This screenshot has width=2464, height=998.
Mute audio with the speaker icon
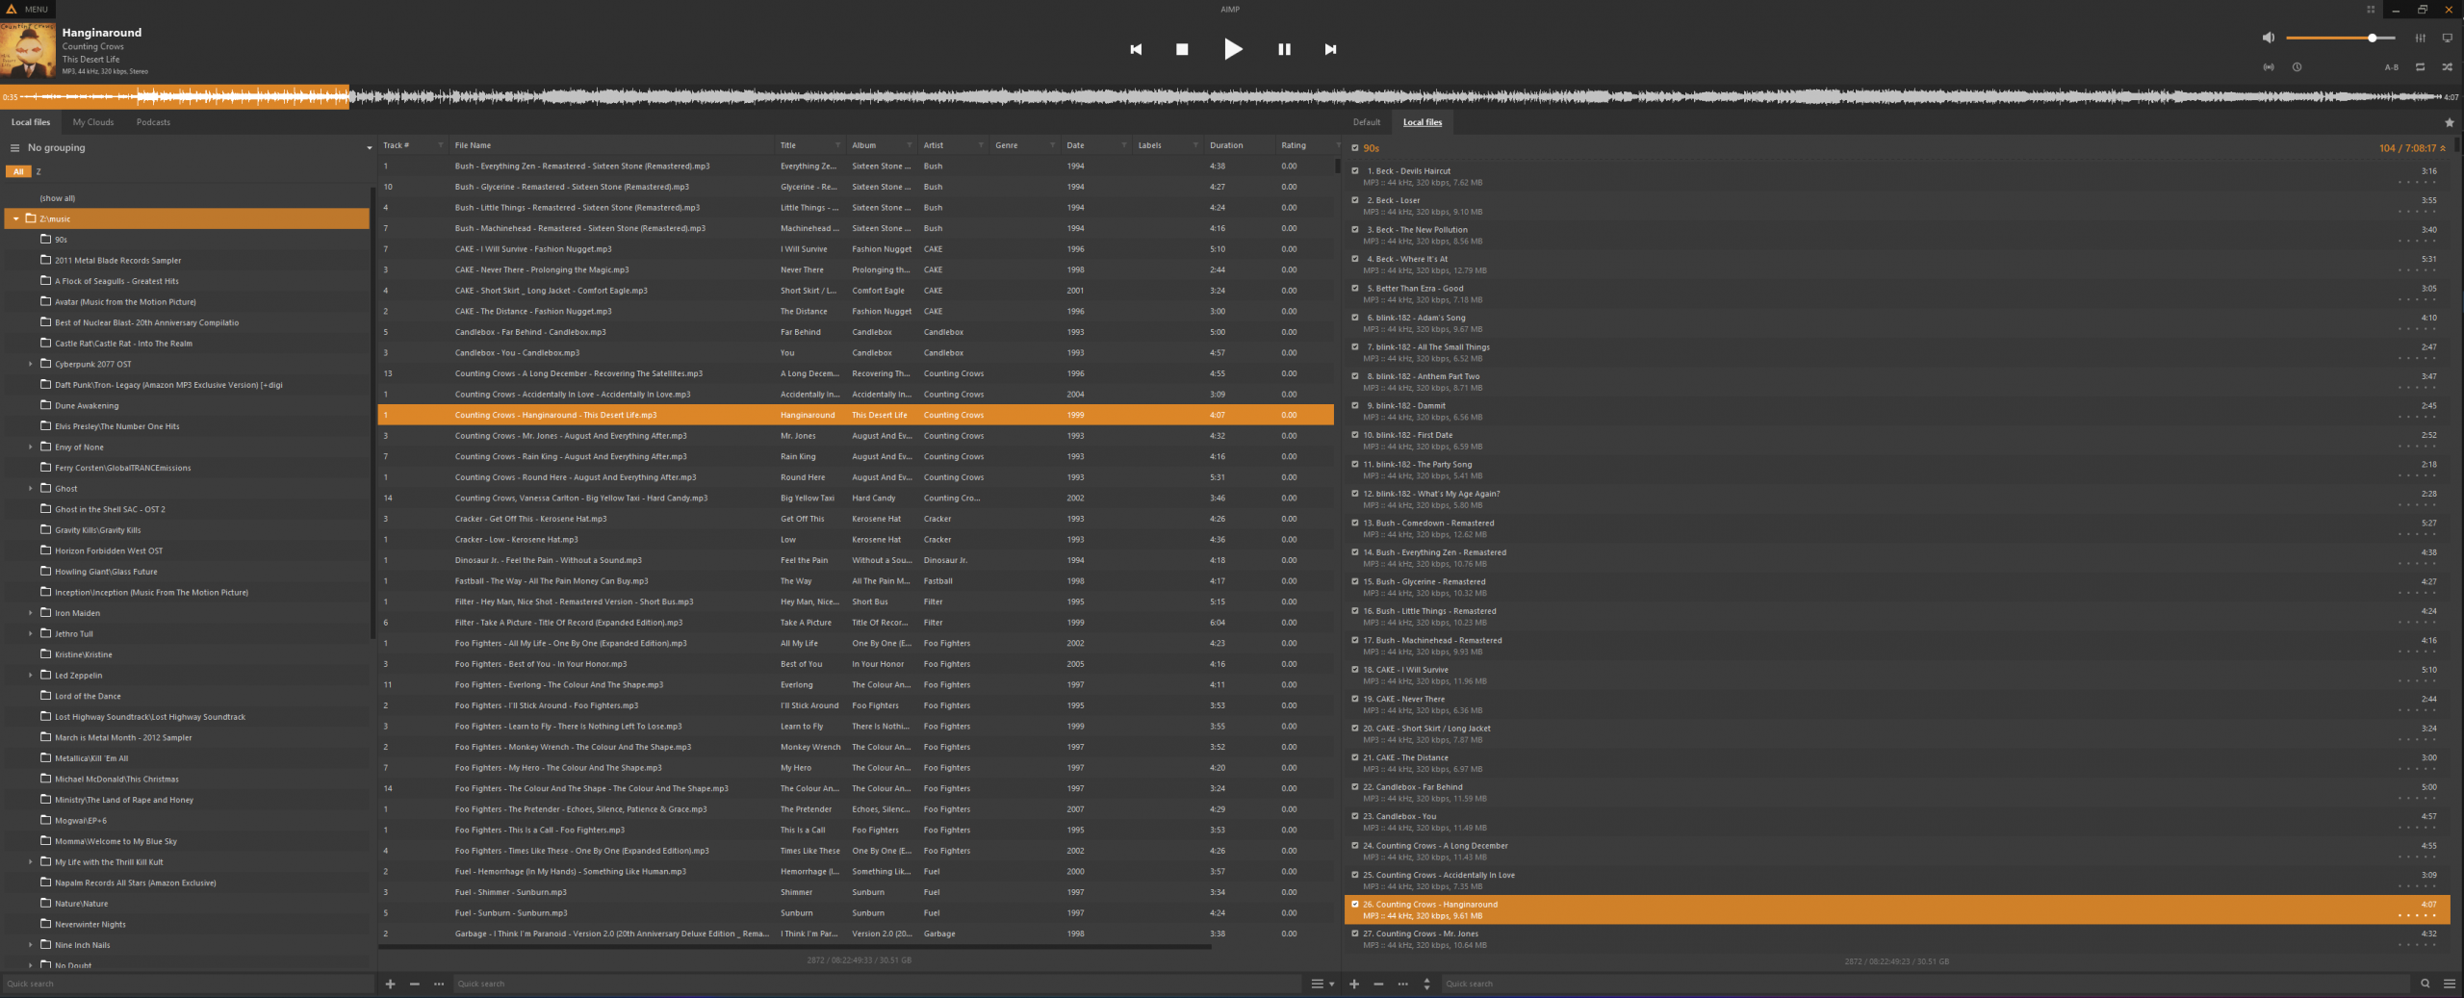coord(2269,38)
